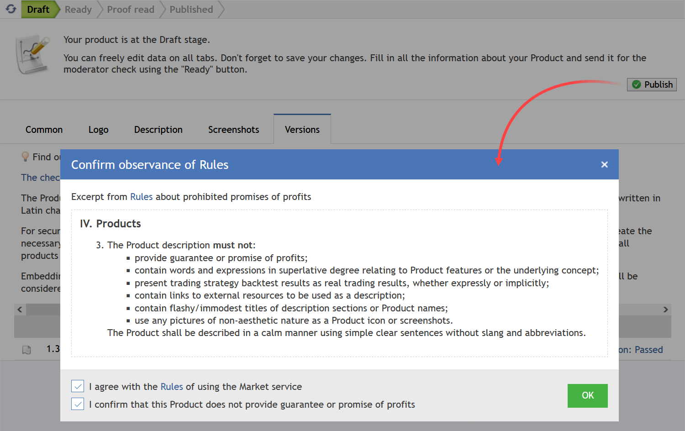Open the Rules link next to the agree checkbox
The height and width of the screenshot is (431, 685).
[x=171, y=387]
